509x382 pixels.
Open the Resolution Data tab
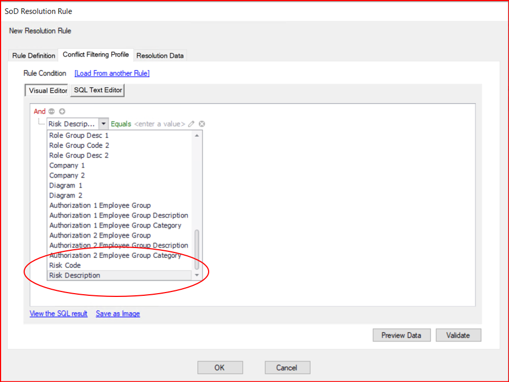click(160, 55)
